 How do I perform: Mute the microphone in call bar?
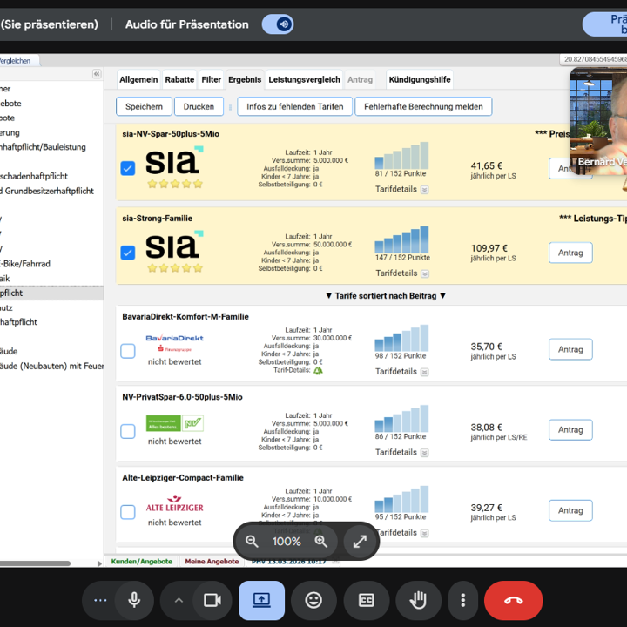[134, 600]
